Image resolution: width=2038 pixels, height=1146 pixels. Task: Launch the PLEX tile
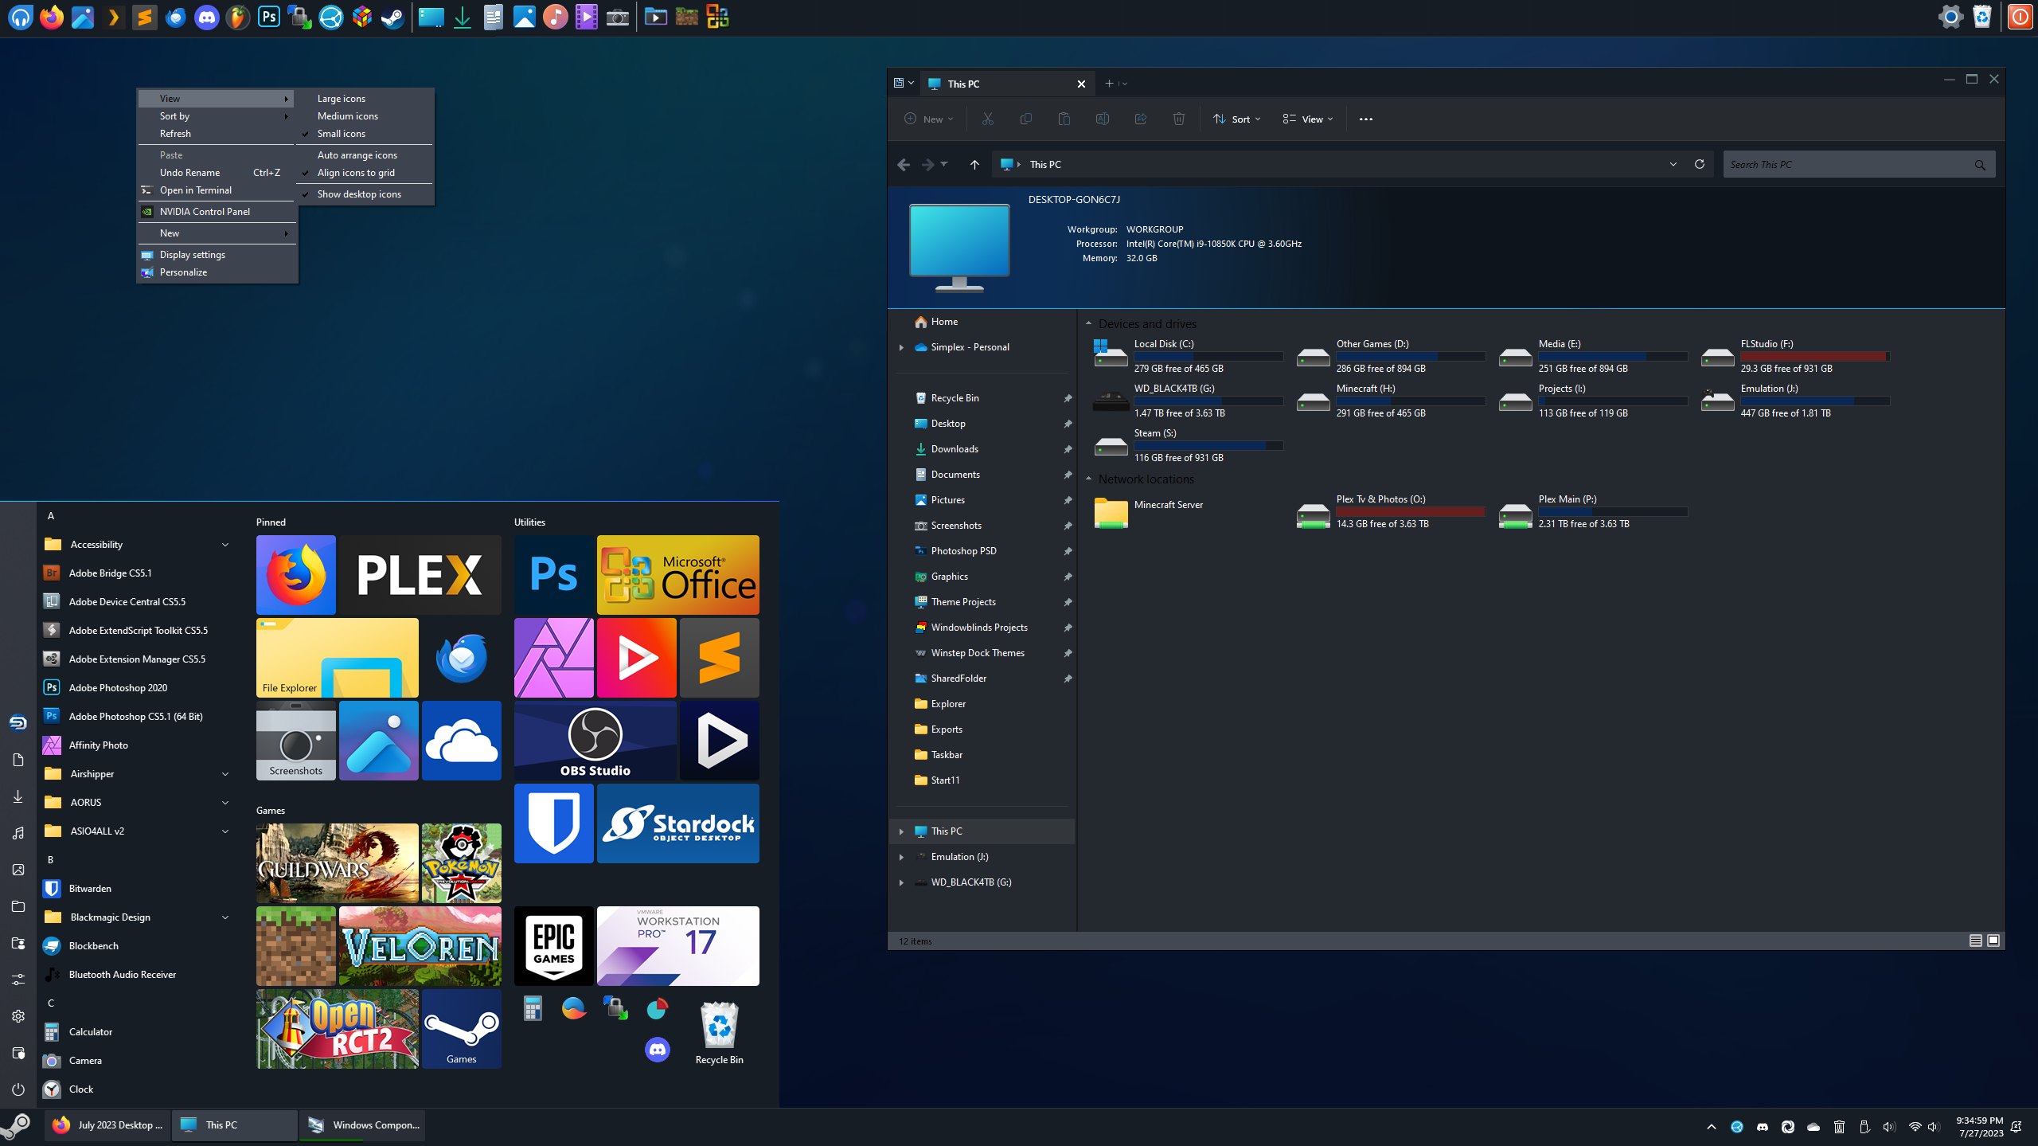pyautogui.click(x=420, y=574)
